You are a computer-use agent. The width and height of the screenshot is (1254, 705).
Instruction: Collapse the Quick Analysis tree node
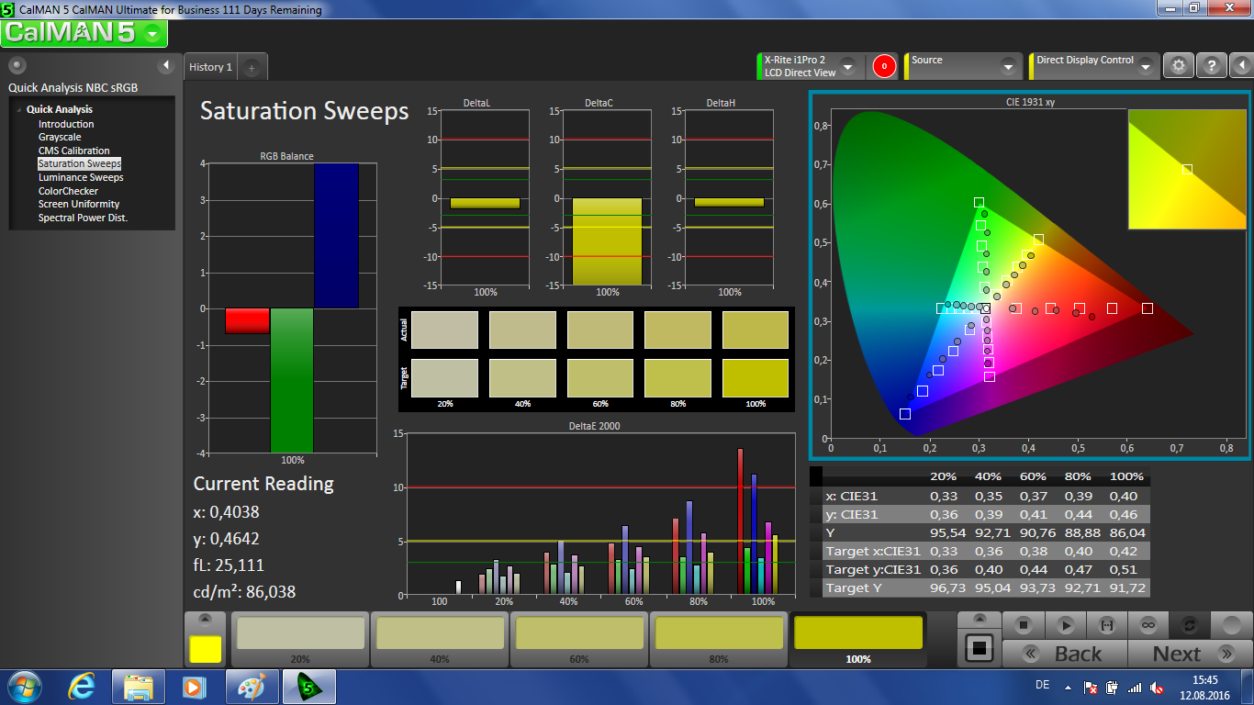[18, 110]
